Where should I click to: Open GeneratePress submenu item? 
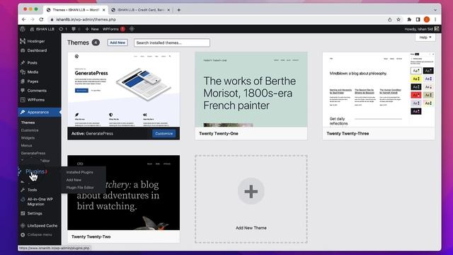33,153
